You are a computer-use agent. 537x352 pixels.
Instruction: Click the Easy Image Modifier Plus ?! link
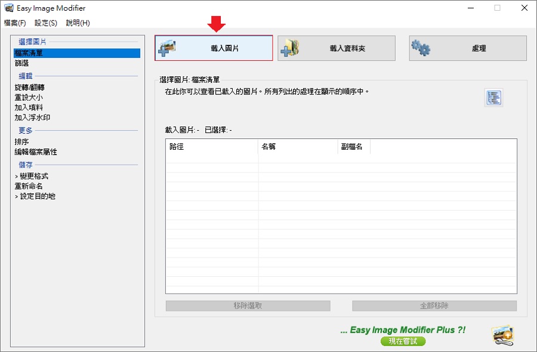point(403,330)
